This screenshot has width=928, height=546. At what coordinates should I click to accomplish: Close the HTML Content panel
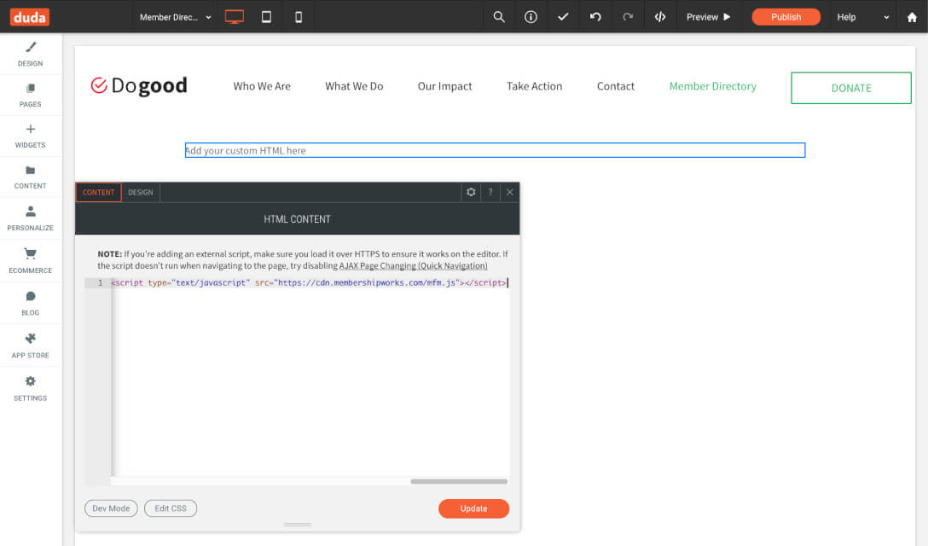pyautogui.click(x=509, y=192)
